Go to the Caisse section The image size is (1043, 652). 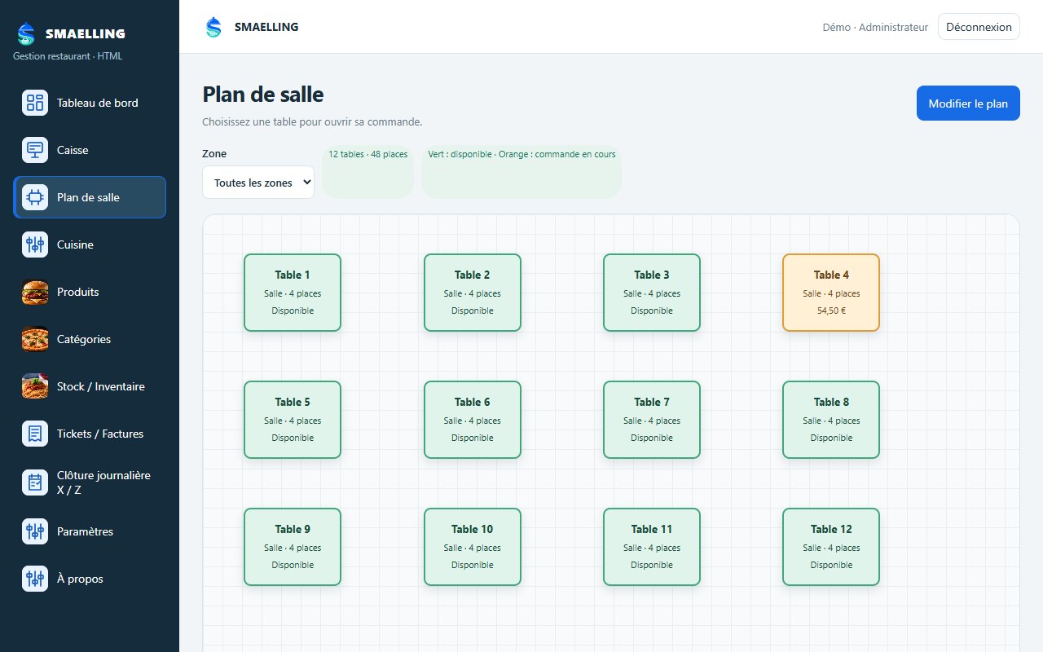[x=90, y=150]
